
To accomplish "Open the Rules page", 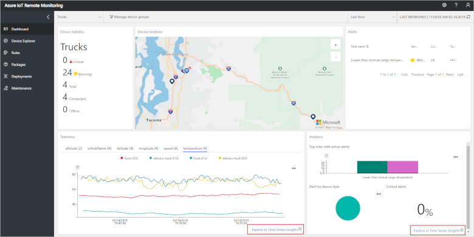I will pos(27,53).
